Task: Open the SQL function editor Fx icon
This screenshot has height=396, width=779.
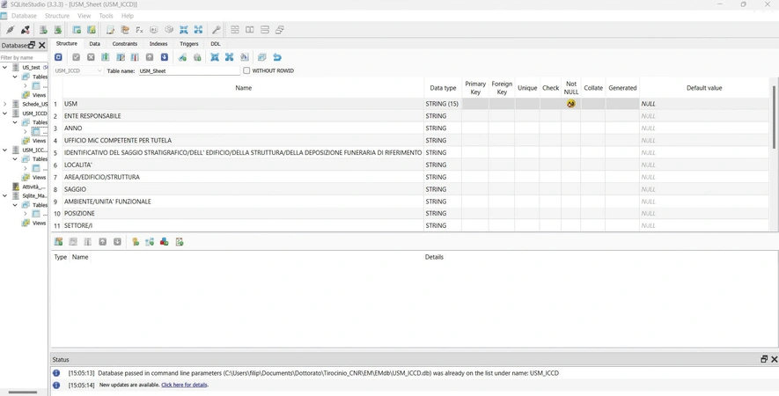Action: pyautogui.click(x=140, y=30)
